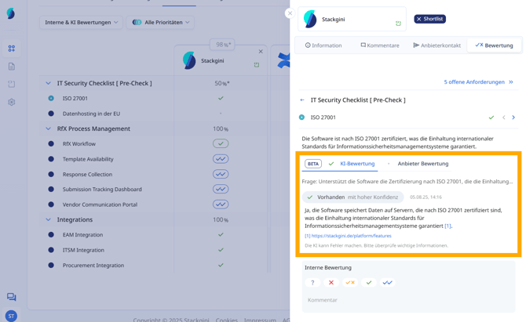Screen dimensions: 526x322
Task: Go to next requirement with right chevron
Action: click(513, 118)
